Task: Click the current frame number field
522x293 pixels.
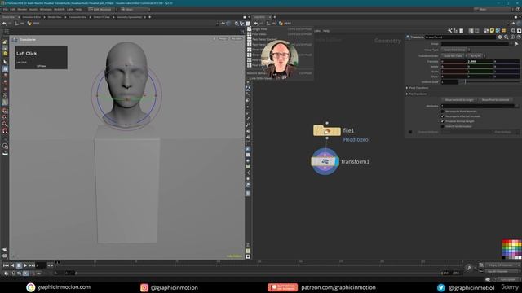Action: 42,265
